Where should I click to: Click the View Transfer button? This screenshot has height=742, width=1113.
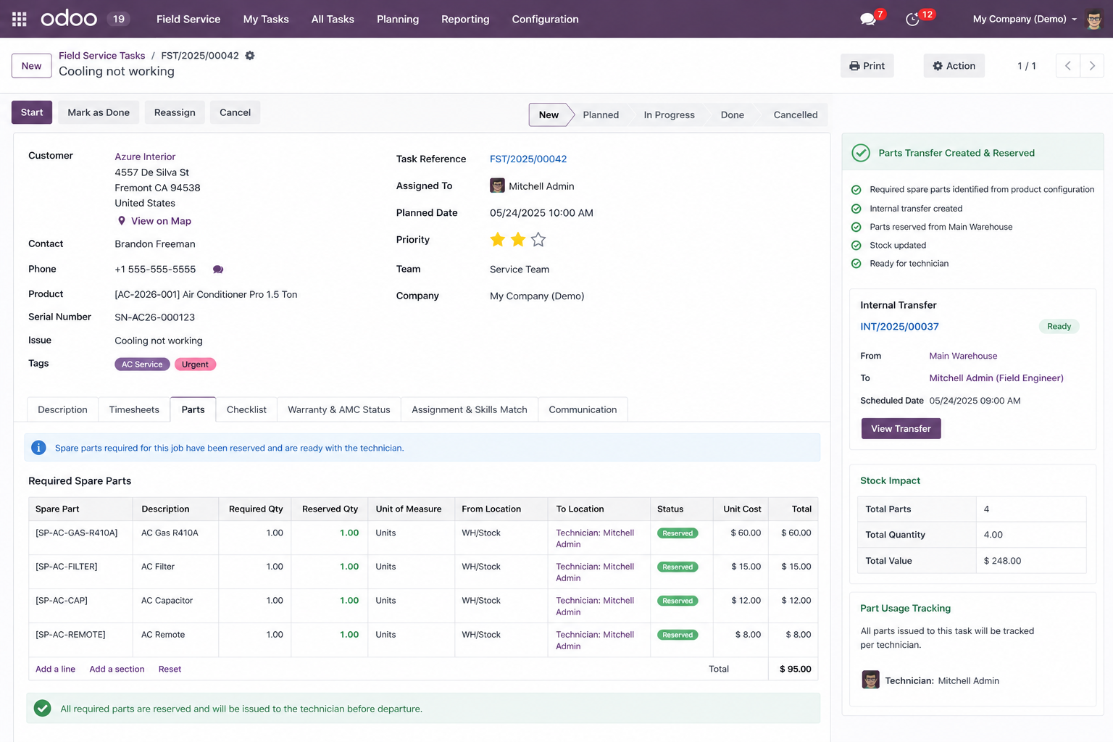point(901,428)
